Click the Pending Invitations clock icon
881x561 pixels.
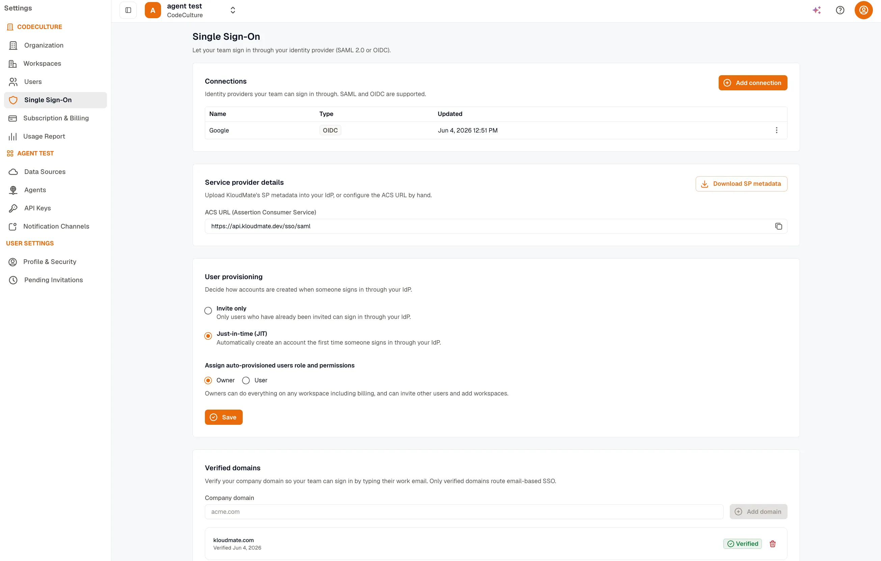(x=13, y=280)
